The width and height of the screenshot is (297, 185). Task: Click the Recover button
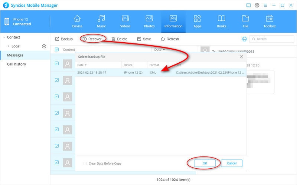pos(92,39)
